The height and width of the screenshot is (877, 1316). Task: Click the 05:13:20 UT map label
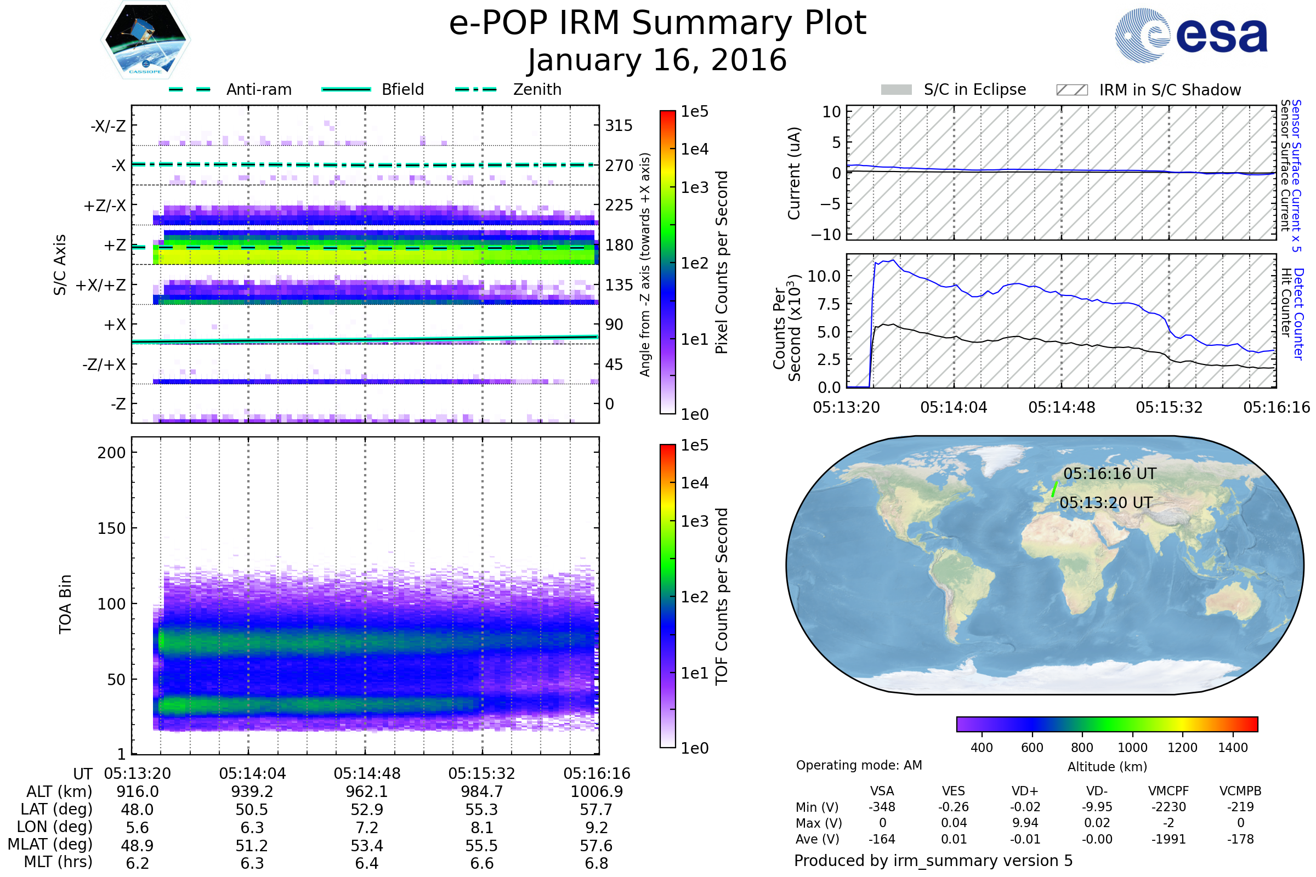pos(1105,503)
